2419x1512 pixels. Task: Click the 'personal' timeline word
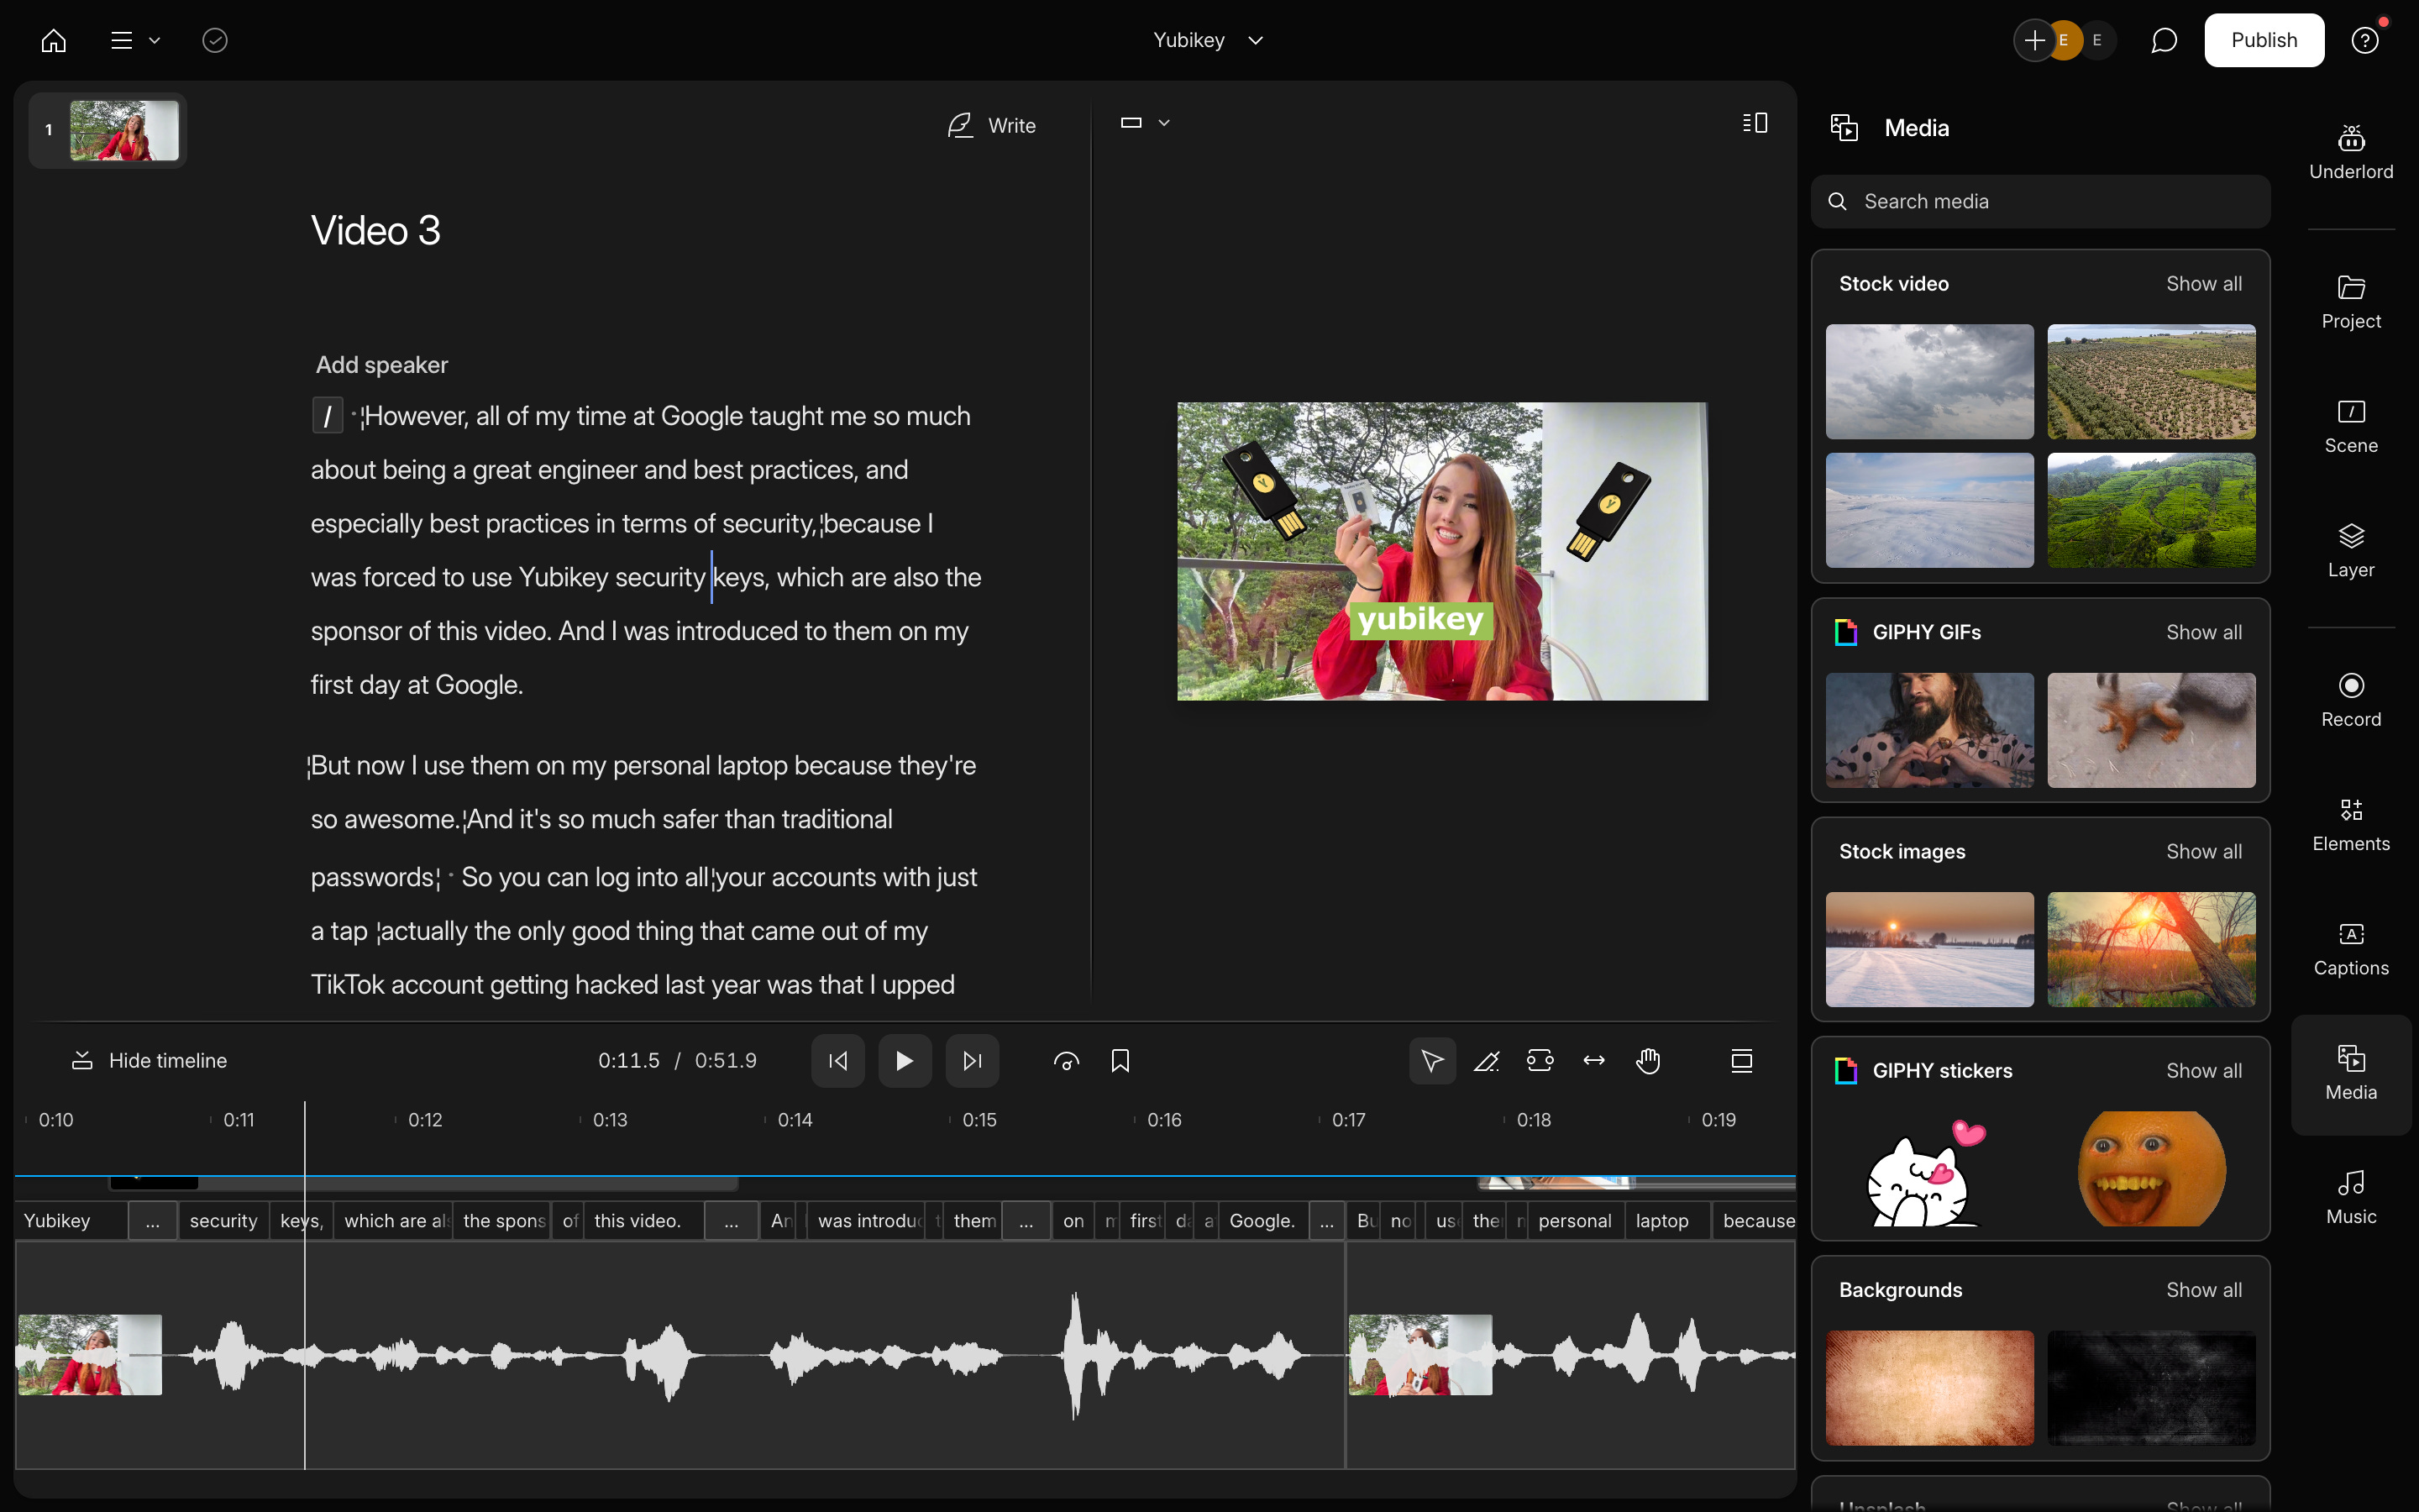[x=1576, y=1220]
